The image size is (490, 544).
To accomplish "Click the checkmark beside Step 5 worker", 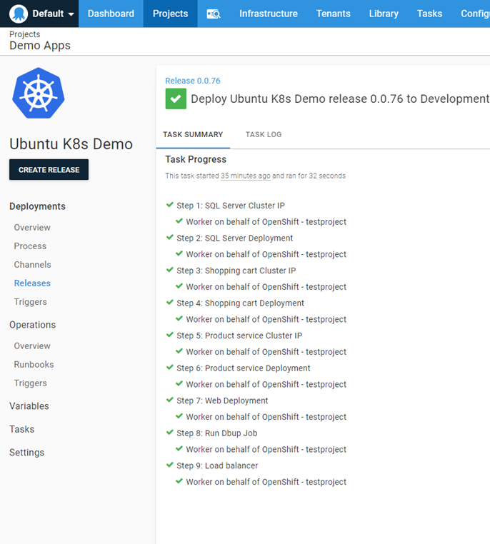I will [x=179, y=352].
